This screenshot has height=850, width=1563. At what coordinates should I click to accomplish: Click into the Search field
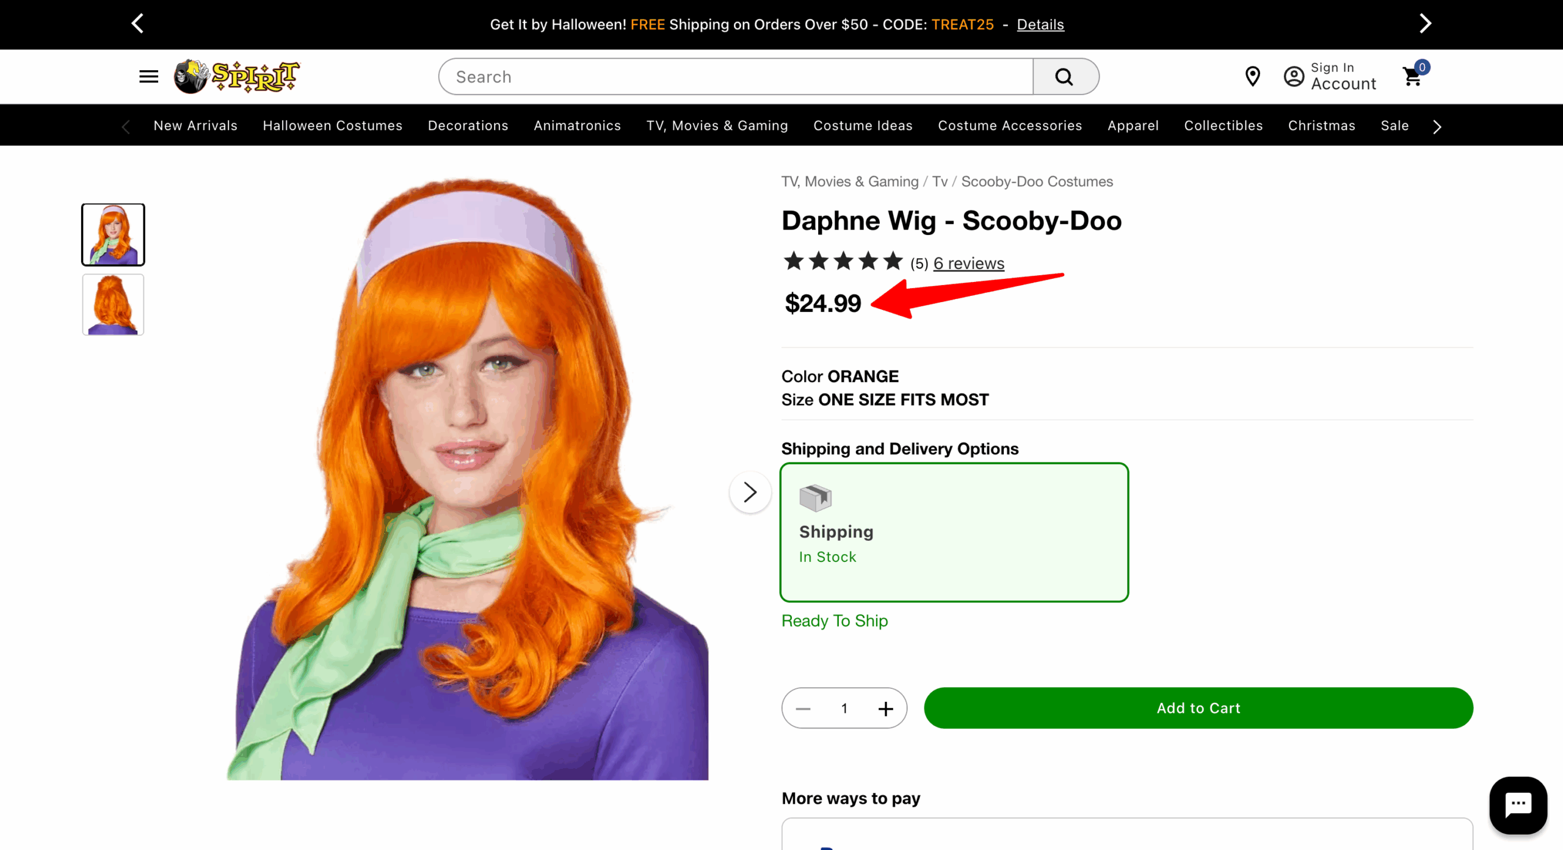(736, 77)
